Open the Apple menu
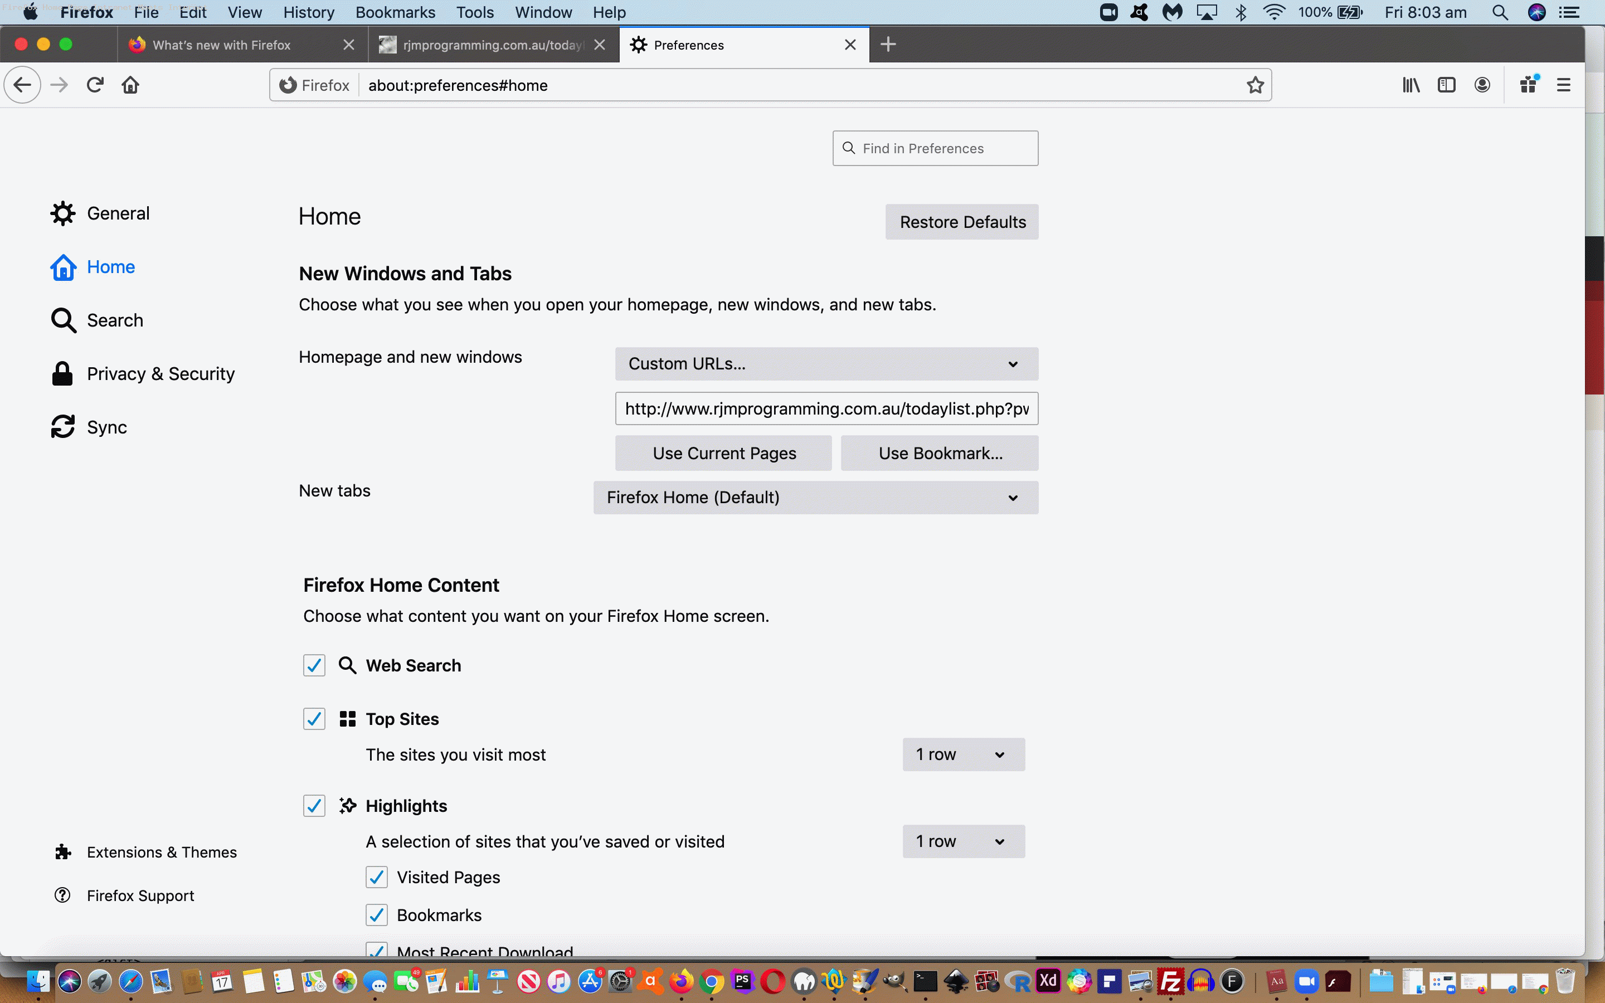The height and width of the screenshot is (1003, 1605). point(31,13)
